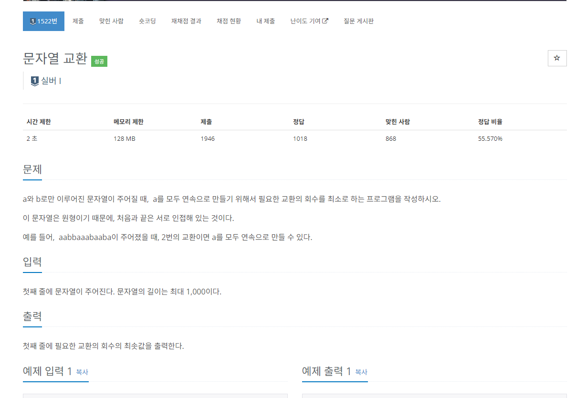Click the problem title 문자열 교환
586x398 pixels.
point(54,59)
